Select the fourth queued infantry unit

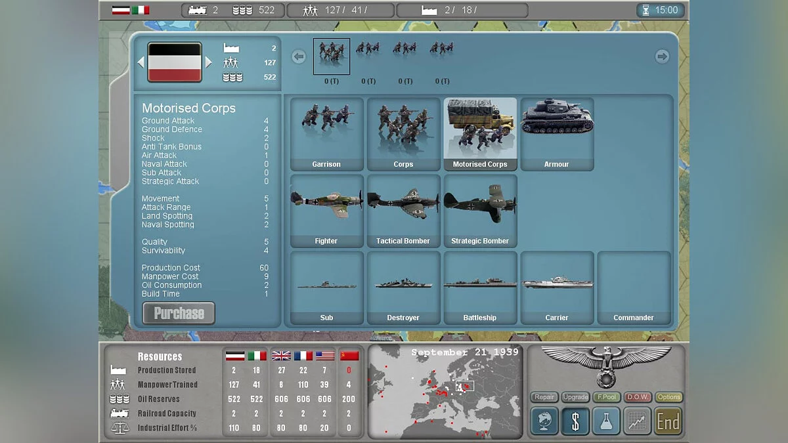click(442, 49)
